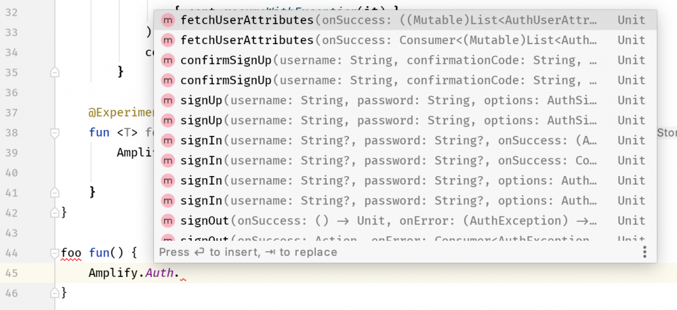Toggle fold marker at line 44 foo fun
The image size is (677, 310).
click(54, 253)
